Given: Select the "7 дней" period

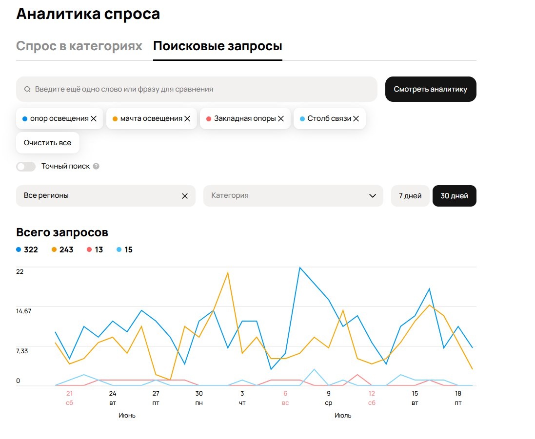Looking at the screenshot, I should (410, 195).
